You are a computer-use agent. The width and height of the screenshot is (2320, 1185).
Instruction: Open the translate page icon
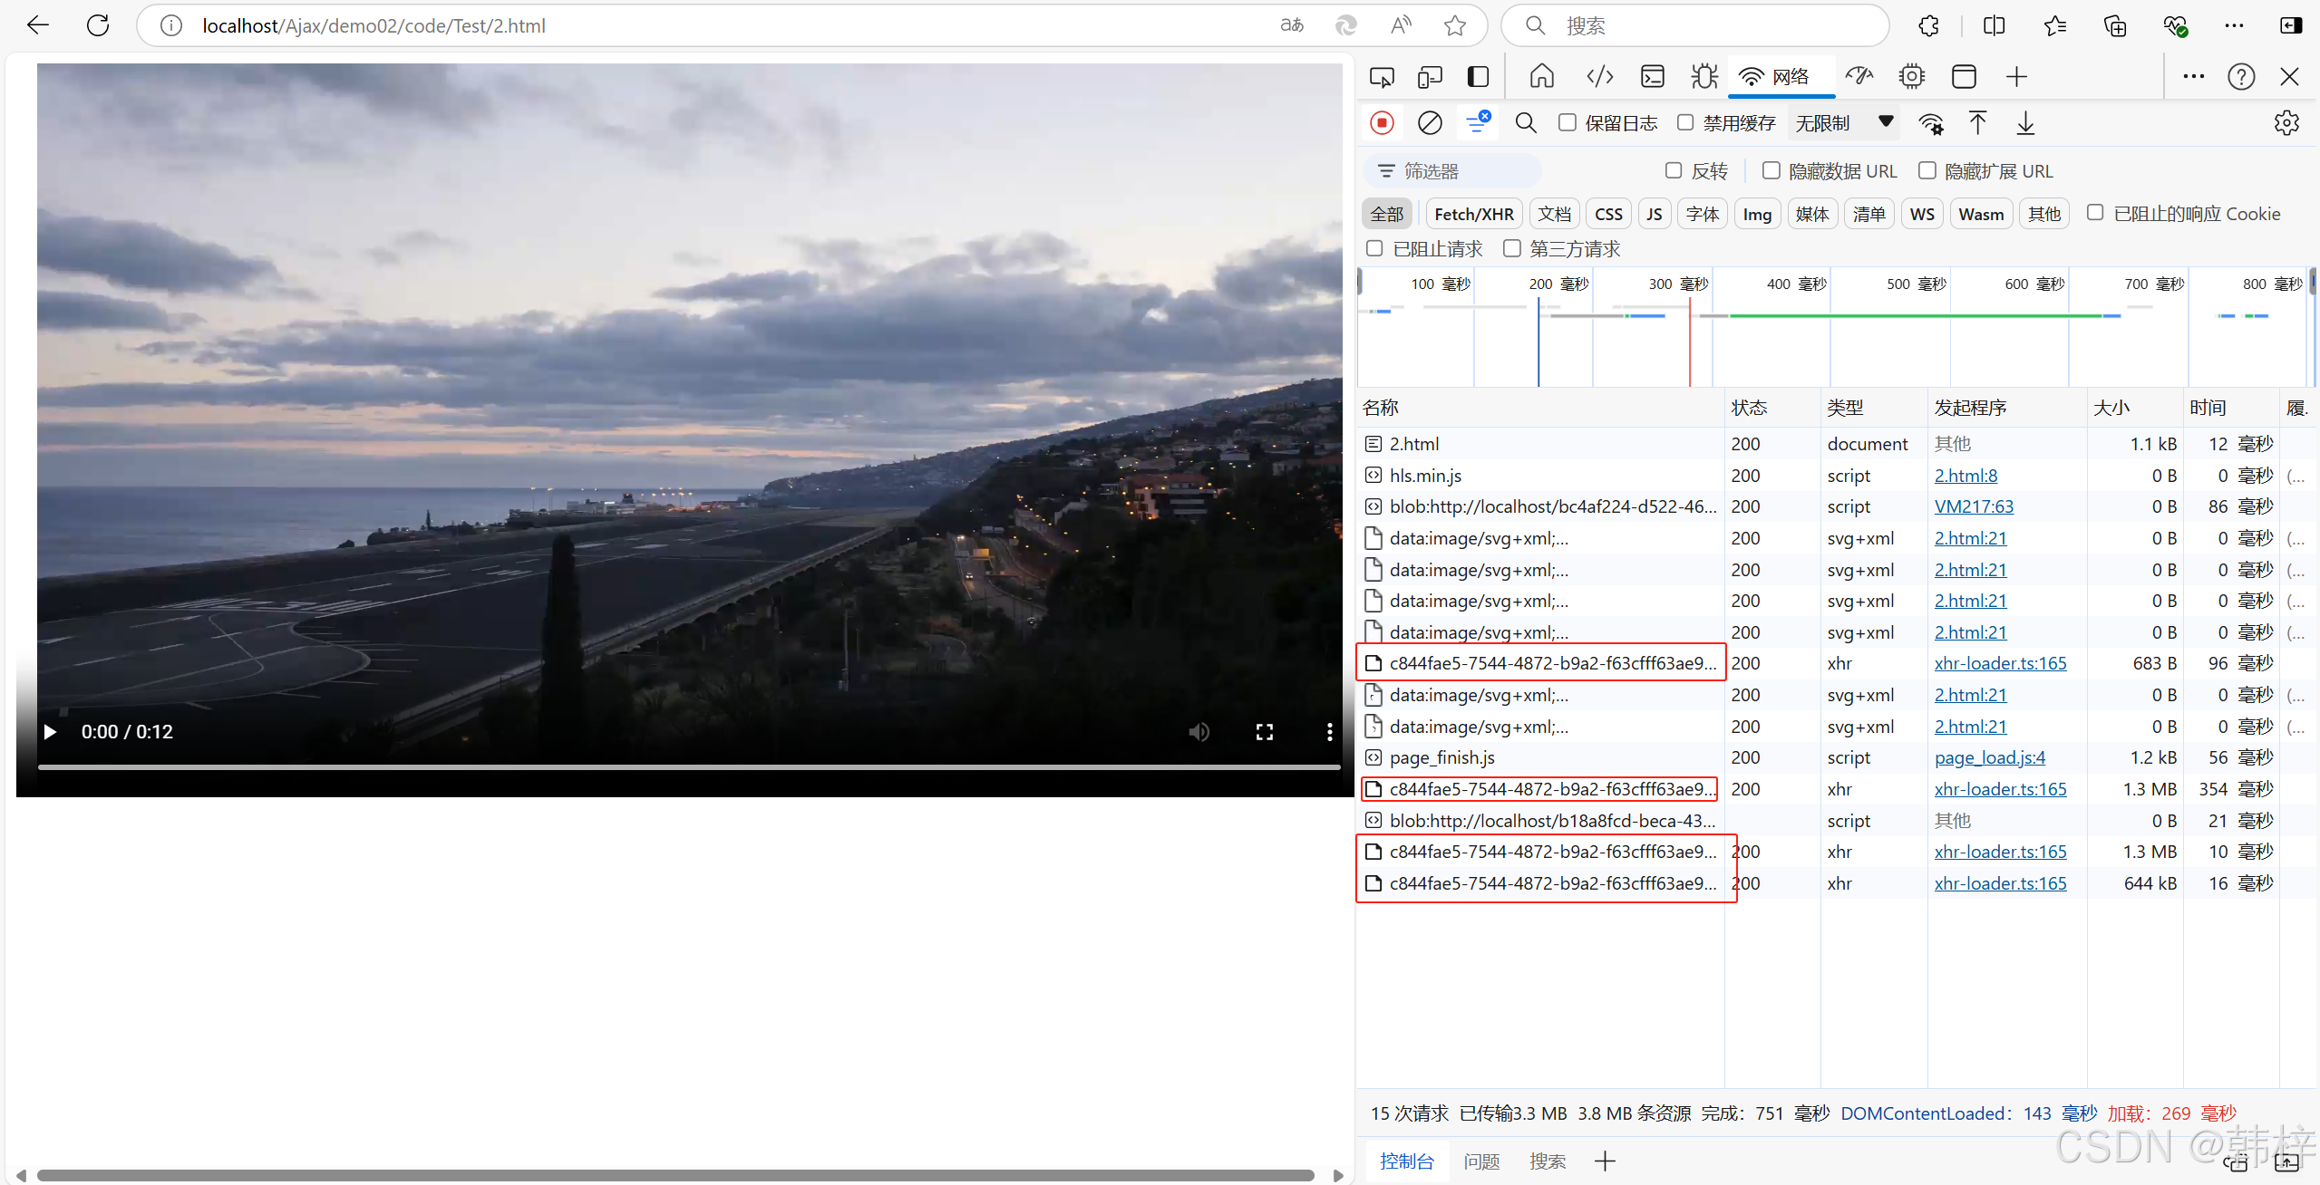(1292, 25)
